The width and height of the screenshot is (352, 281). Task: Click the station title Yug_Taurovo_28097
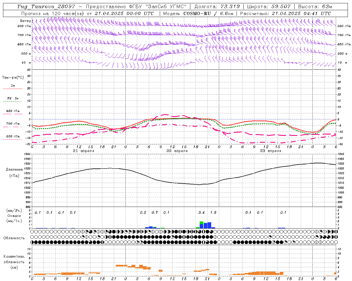[46, 7]
